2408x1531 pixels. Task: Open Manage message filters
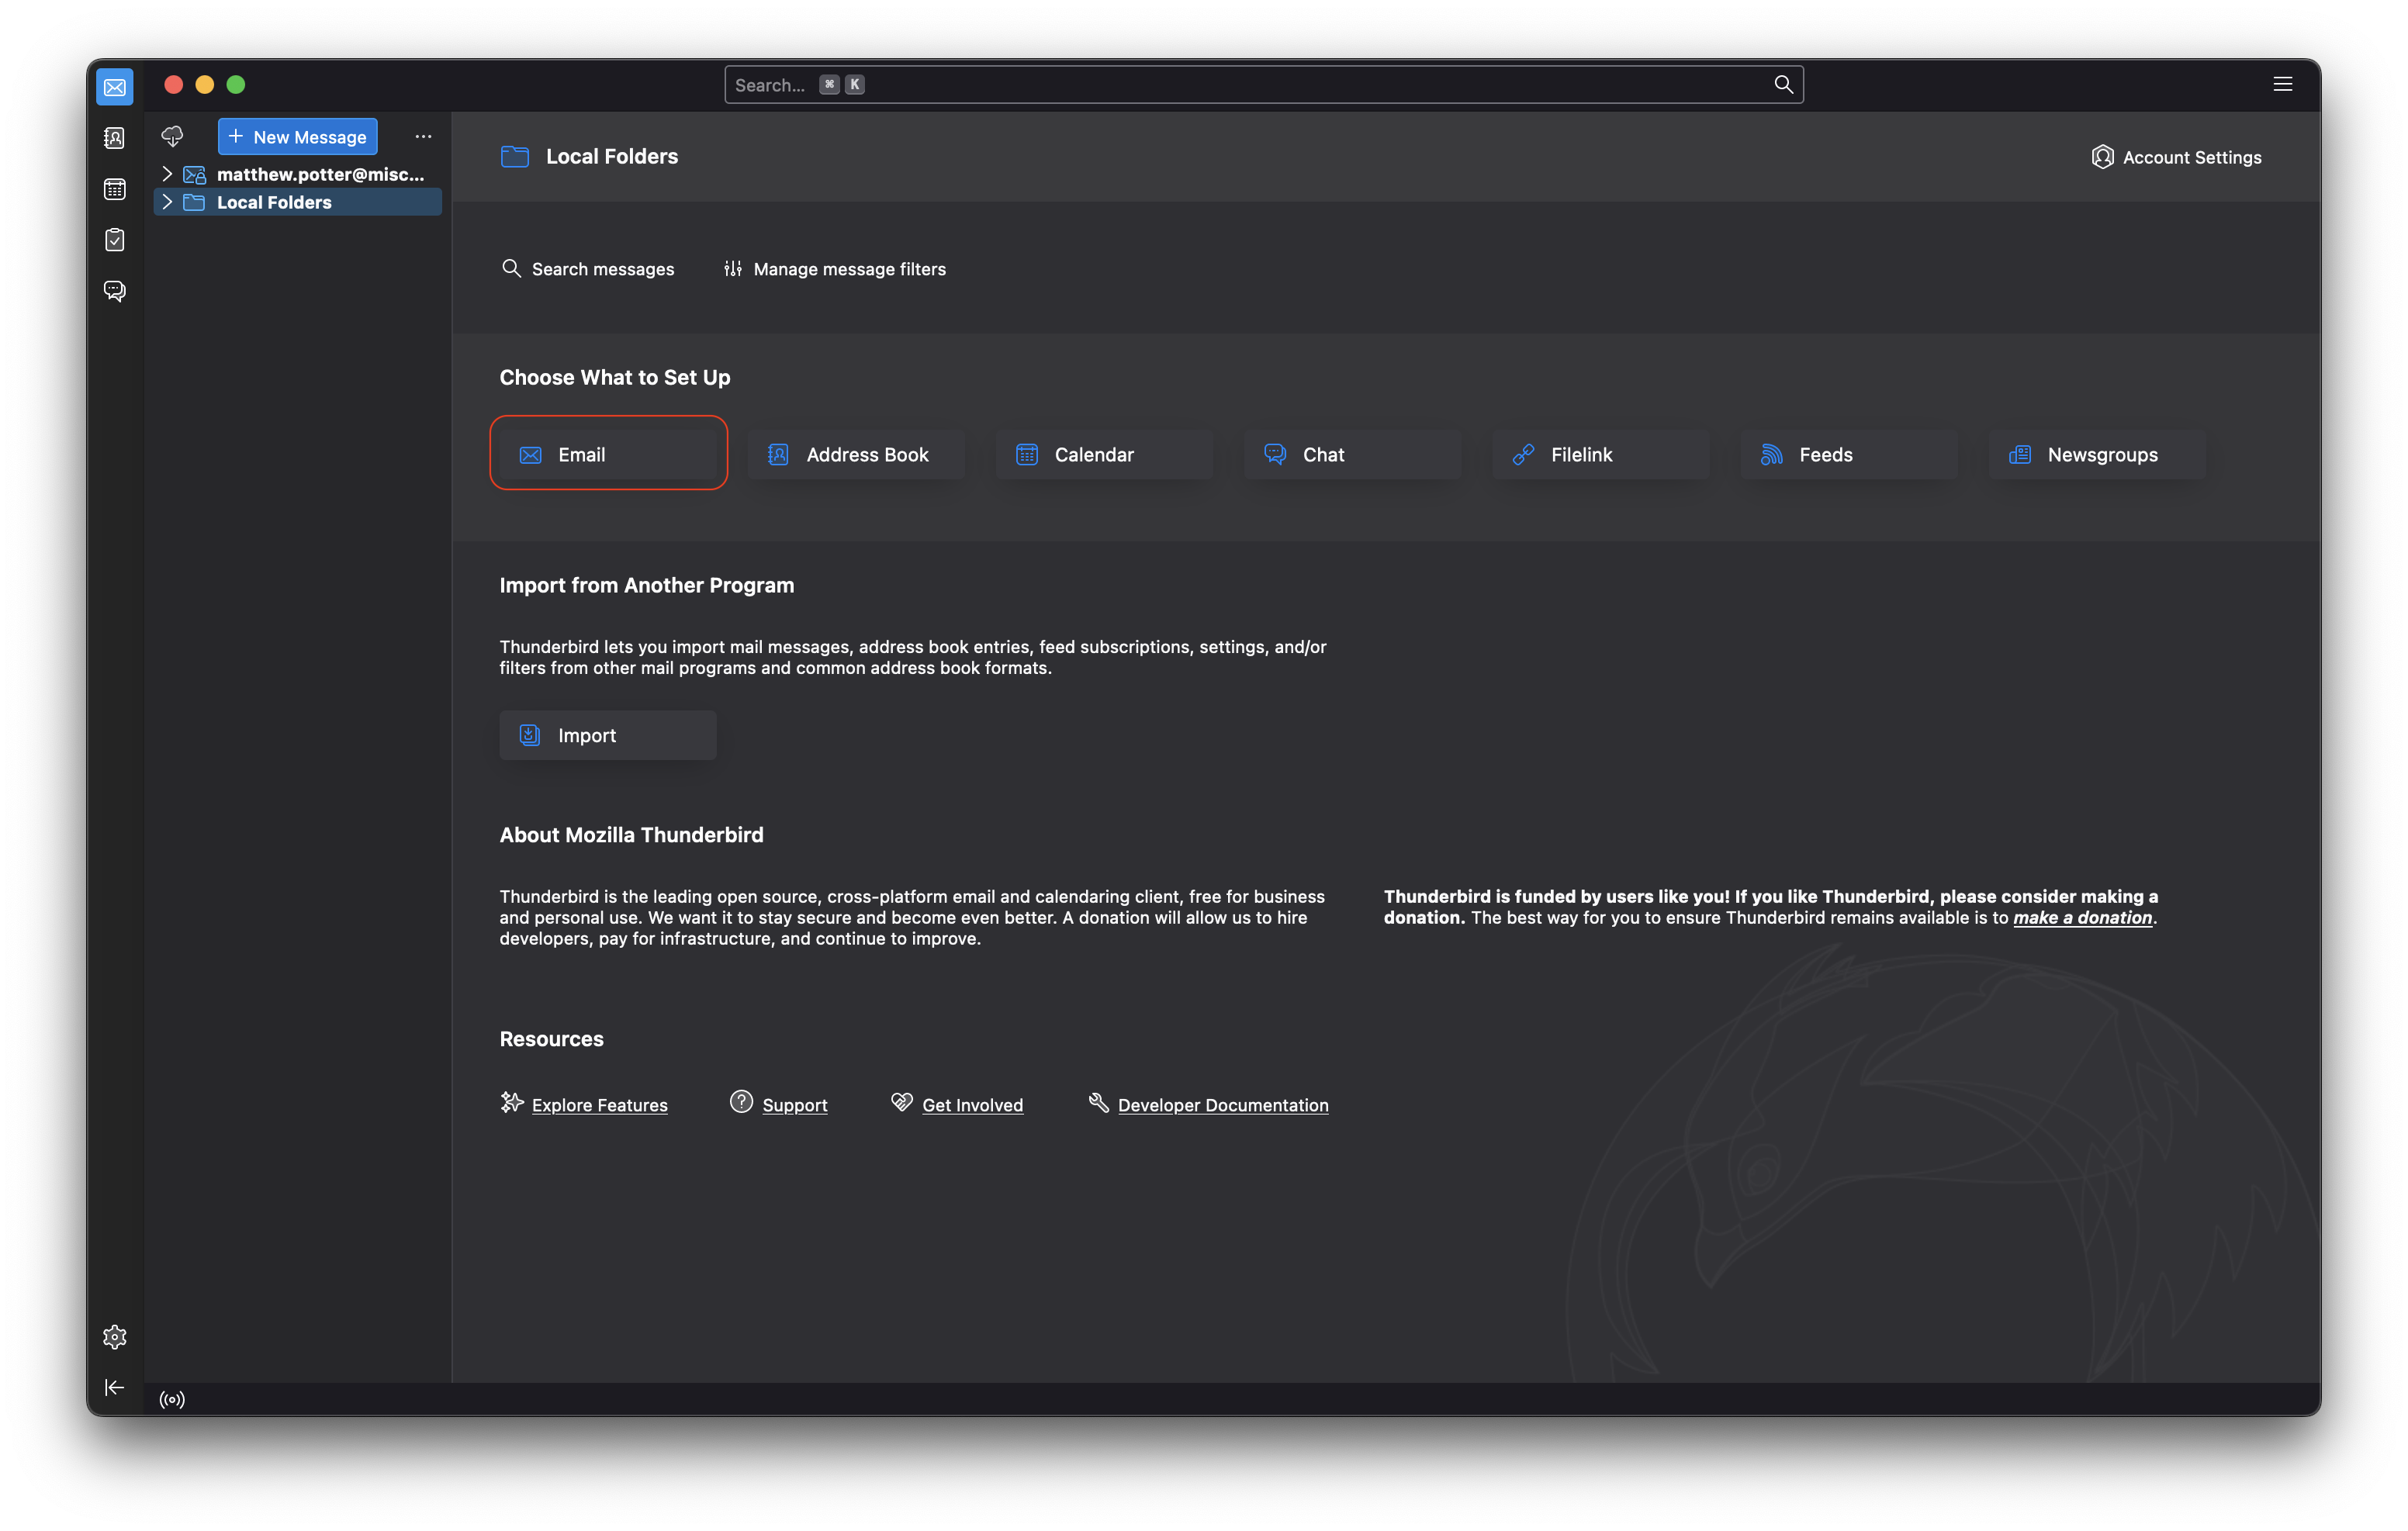[835, 269]
